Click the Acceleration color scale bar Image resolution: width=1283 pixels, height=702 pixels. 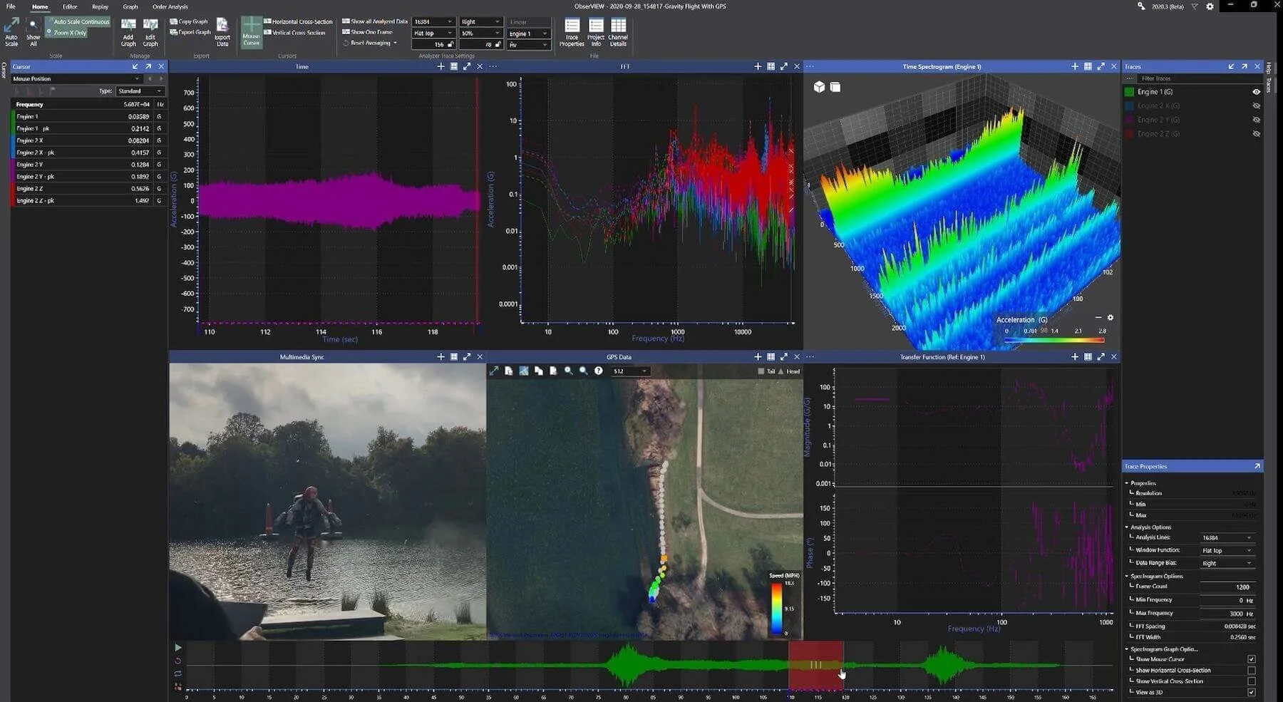pos(1054,340)
